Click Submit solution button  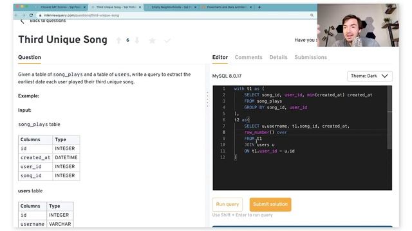[x=270, y=204]
